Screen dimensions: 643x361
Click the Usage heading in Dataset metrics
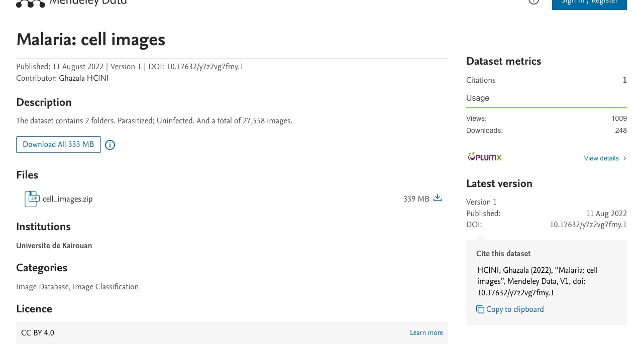[478, 98]
